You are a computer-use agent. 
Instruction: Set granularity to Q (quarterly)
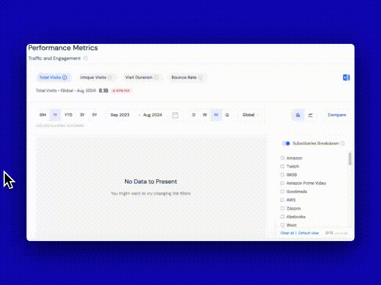point(227,115)
